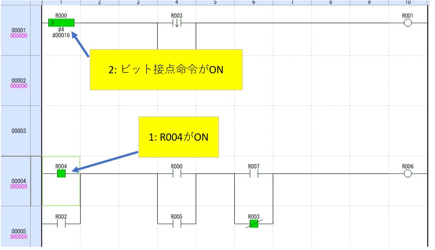The width and height of the screenshot is (435, 250).
Task: Click the green R000 bit contact in row 00001
Action: (x=61, y=23)
